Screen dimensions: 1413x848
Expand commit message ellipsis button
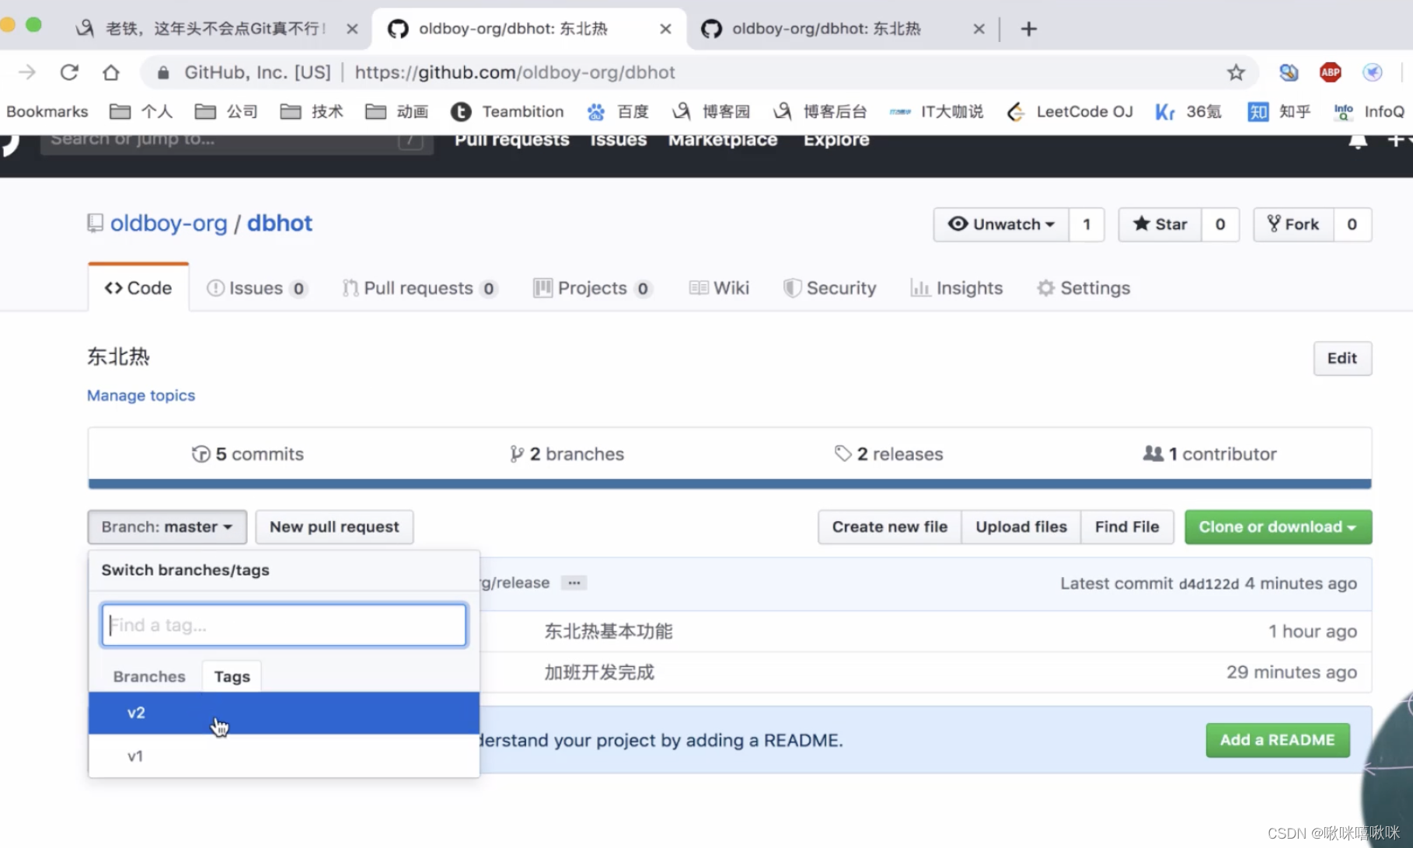(574, 583)
